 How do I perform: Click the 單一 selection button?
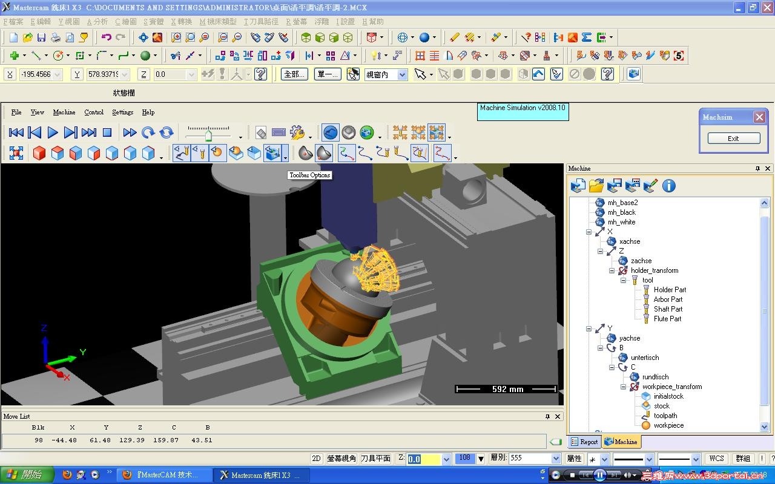point(328,74)
